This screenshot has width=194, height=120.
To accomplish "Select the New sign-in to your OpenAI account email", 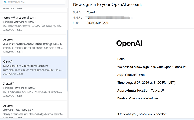I will [x=33, y=67].
